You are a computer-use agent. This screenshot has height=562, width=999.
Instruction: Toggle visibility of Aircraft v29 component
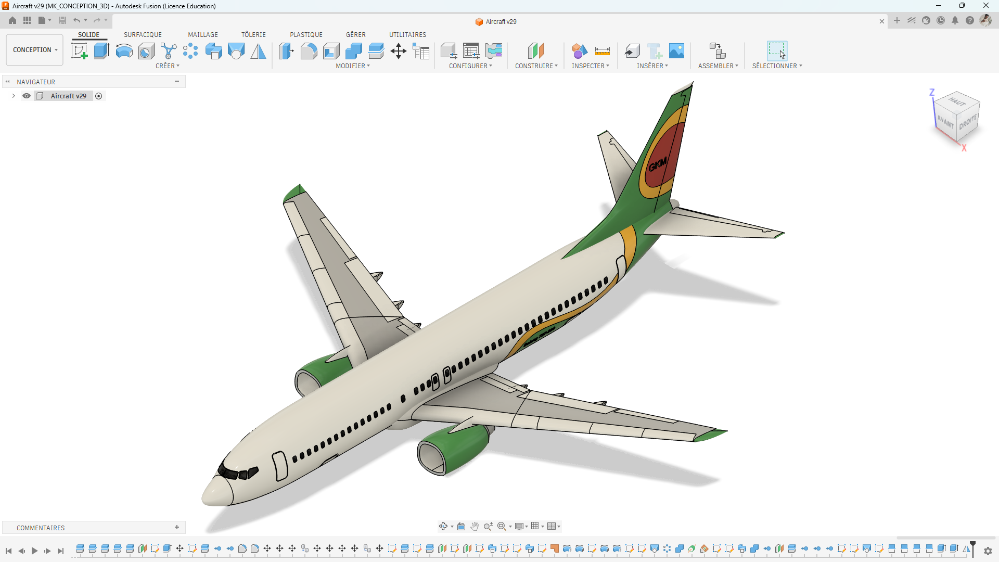27,96
